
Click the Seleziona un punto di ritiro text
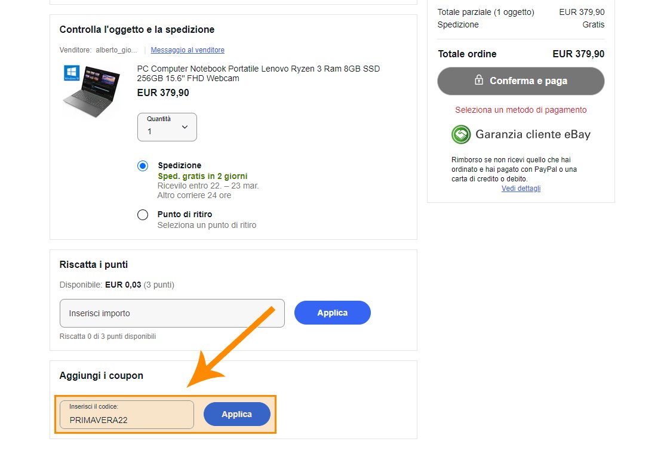click(x=207, y=225)
